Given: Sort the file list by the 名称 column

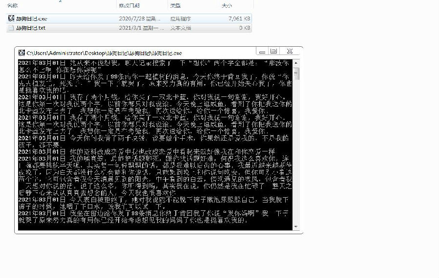Looking at the screenshot, I should coord(12,5).
